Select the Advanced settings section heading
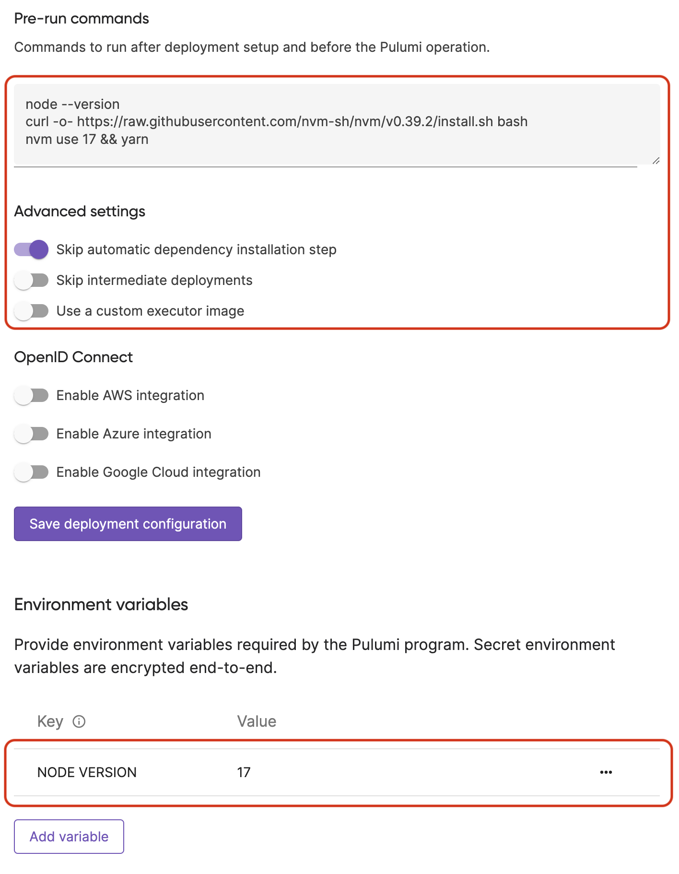679x874 pixels. pyautogui.click(x=80, y=211)
